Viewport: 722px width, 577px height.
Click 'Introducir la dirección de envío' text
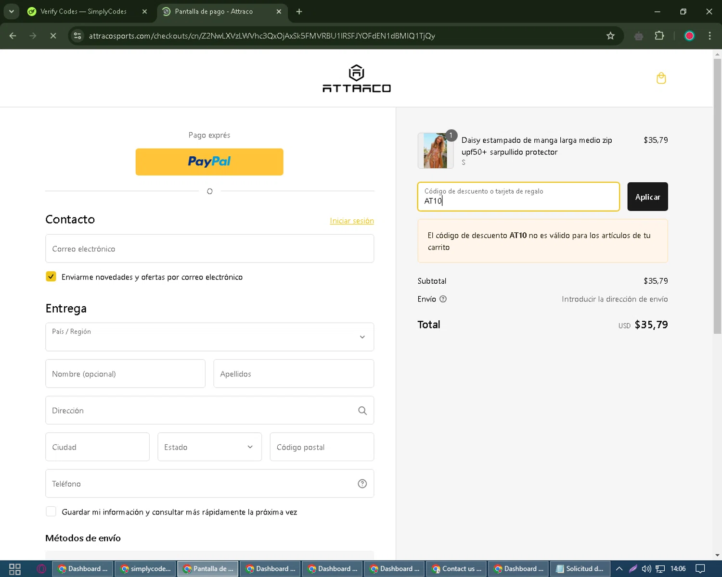pyautogui.click(x=615, y=299)
